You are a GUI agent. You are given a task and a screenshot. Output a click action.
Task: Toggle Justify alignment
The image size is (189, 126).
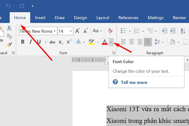click(x=148, y=42)
